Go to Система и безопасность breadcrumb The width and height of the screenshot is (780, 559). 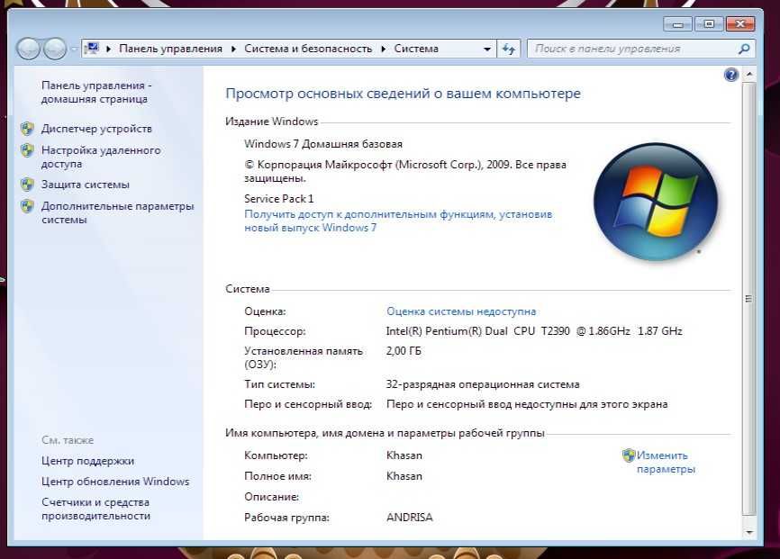[308, 49]
